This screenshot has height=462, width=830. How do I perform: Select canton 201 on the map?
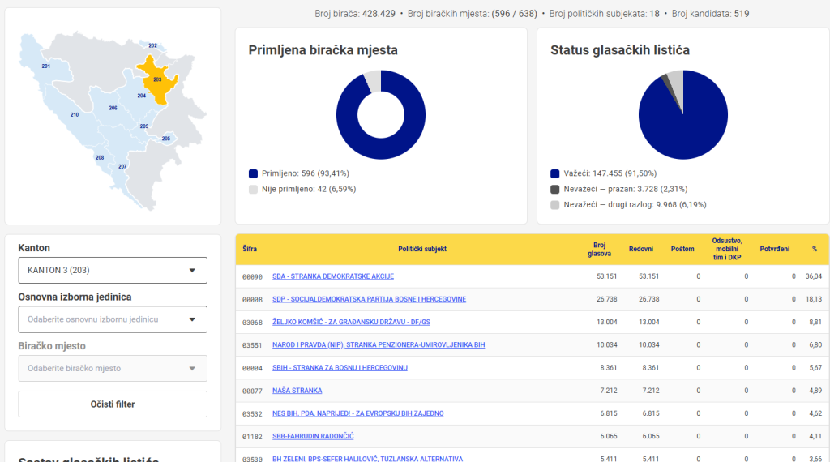pos(45,66)
